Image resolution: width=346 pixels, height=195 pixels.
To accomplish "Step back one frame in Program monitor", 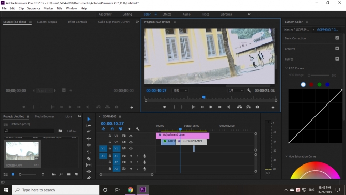I will [202, 107].
